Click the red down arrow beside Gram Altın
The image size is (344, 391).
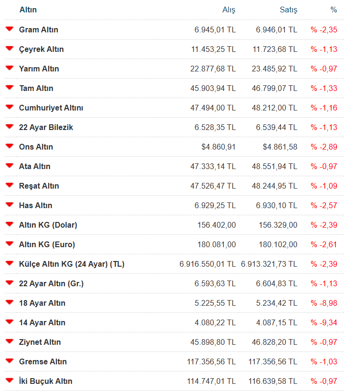(9, 29)
